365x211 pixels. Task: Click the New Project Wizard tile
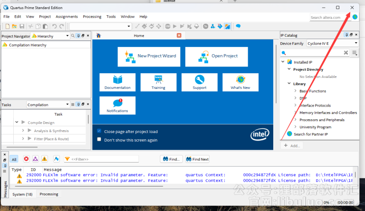click(x=150, y=56)
